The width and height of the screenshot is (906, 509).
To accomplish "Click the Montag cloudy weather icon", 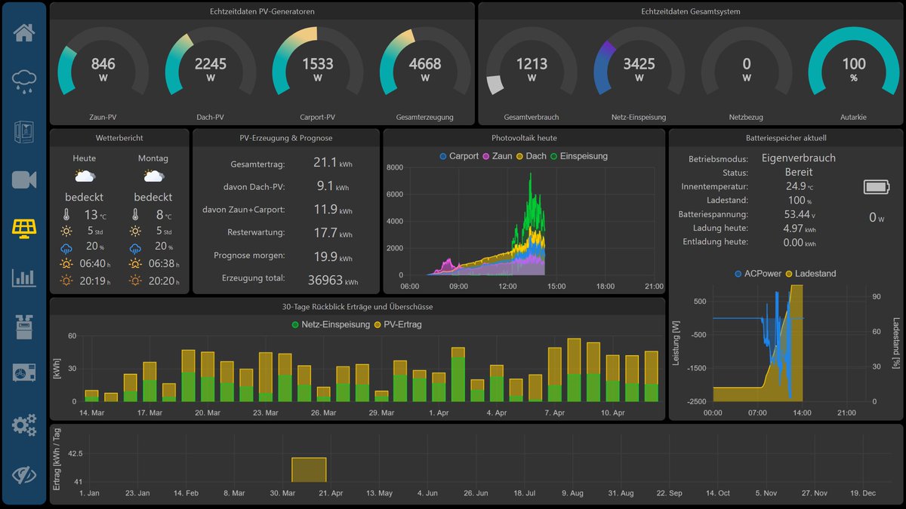I will tap(153, 176).
